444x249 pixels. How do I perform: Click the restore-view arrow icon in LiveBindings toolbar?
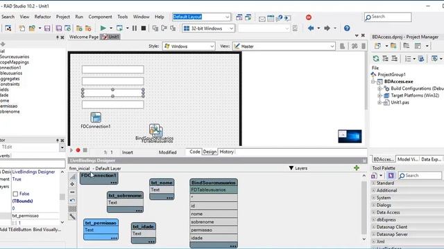72,201
